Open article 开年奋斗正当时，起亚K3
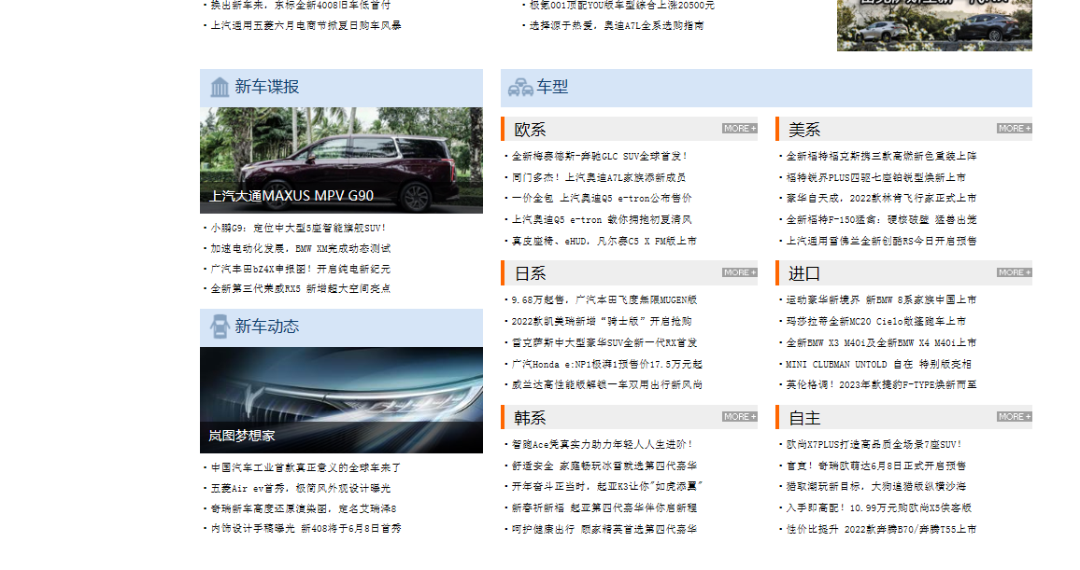 (607, 486)
